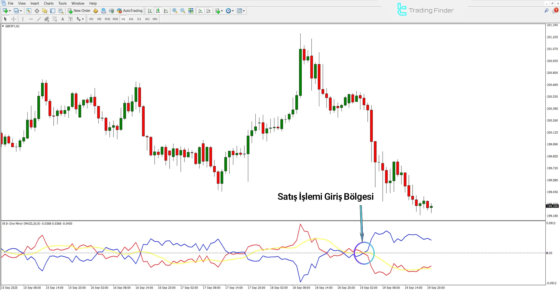
Task: Expand the new chart dropdown arrow
Action: tap(10, 11)
